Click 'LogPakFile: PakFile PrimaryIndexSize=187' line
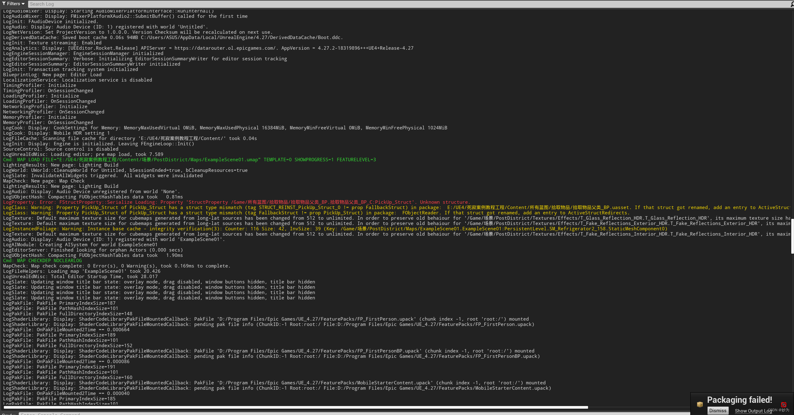Image resolution: width=794 pixels, height=415 pixels. click(59, 303)
